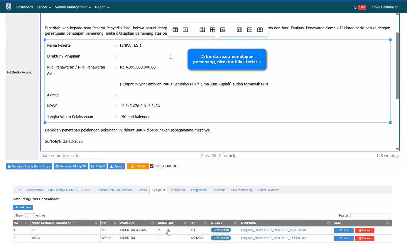This screenshot has height=246, width=407.
Task: Insert a column after the current column
Action: pyautogui.click(x=250, y=30)
